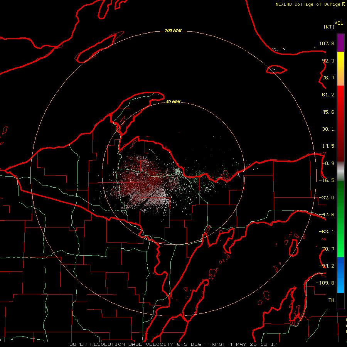Viewport: 347px width, 347px height.
Task: Click the 107.8 velocity scale value
Action: coord(327,43)
